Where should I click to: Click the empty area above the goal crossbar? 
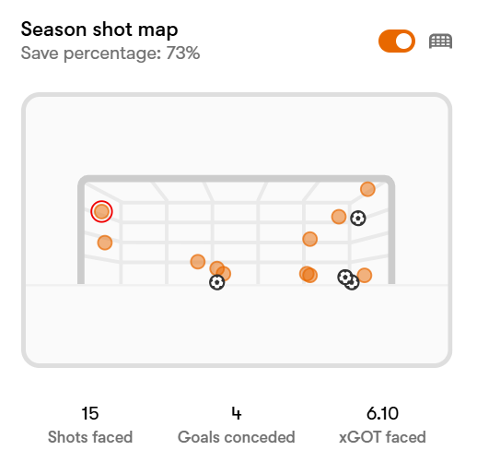[237, 136]
